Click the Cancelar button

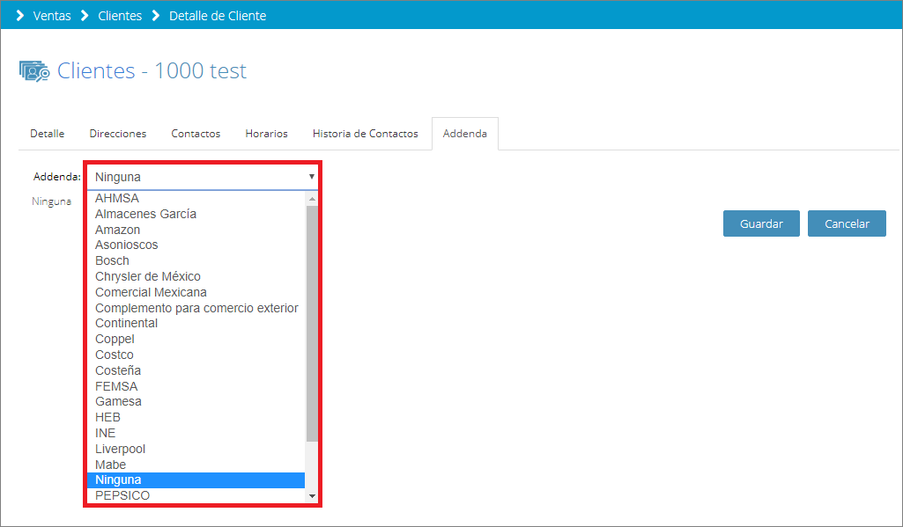pyautogui.click(x=847, y=223)
